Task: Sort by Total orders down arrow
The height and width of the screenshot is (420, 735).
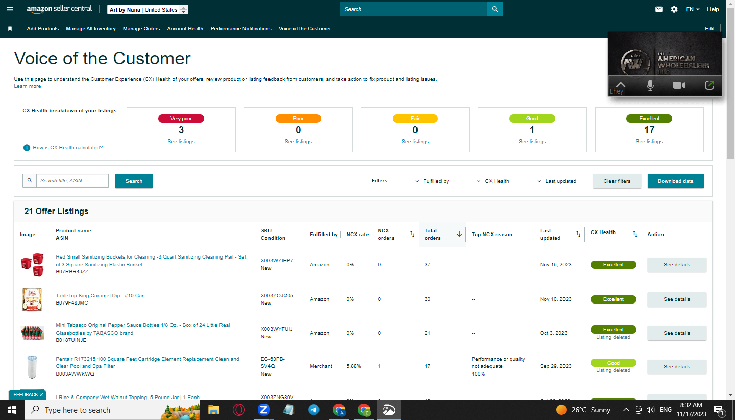Action: [459, 234]
